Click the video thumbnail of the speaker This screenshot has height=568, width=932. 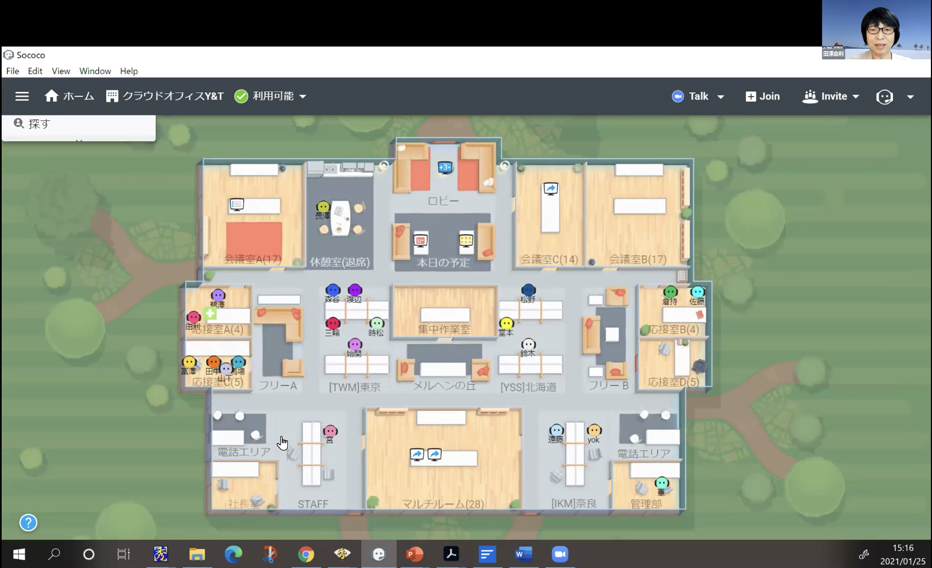[x=876, y=30]
